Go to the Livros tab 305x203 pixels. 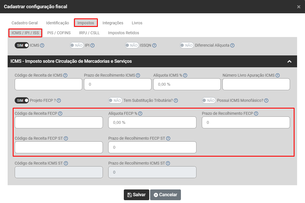click(x=137, y=23)
